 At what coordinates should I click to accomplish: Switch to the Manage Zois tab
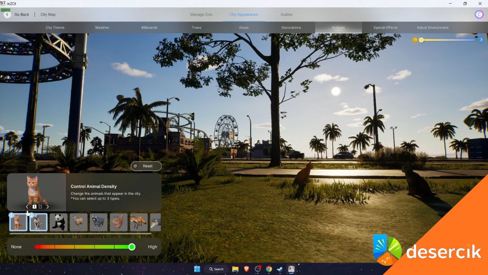pos(201,14)
